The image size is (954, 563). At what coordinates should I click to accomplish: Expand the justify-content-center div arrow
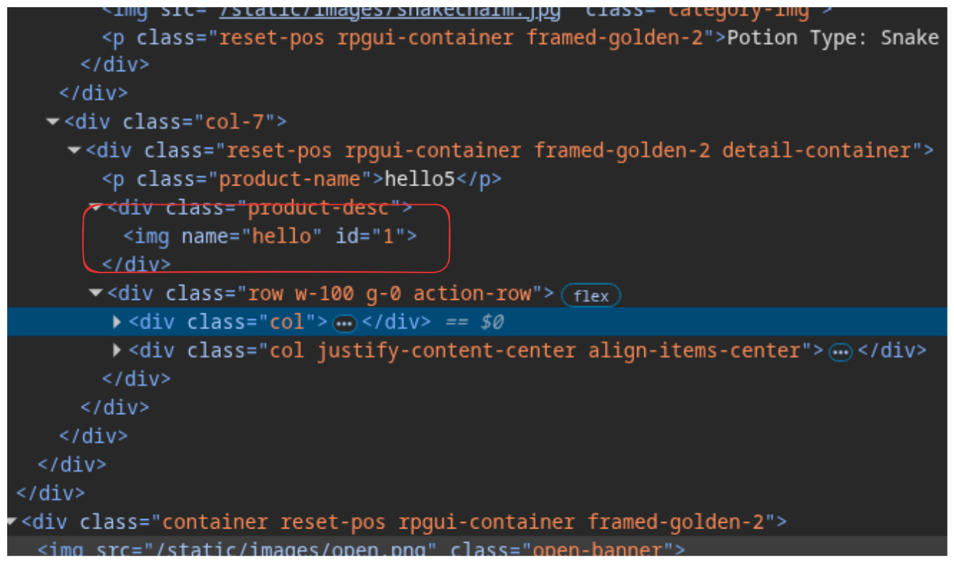pyautogui.click(x=117, y=351)
